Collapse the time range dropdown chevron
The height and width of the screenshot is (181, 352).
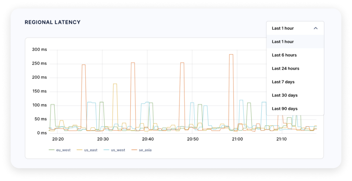tap(315, 28)
